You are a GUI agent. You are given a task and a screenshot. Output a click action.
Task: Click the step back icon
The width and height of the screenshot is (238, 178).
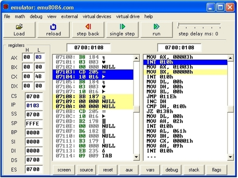coord(88,26)
